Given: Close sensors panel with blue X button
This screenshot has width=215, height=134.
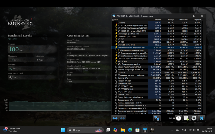Looking at the screenshot, I should click(x=202, y=118).
